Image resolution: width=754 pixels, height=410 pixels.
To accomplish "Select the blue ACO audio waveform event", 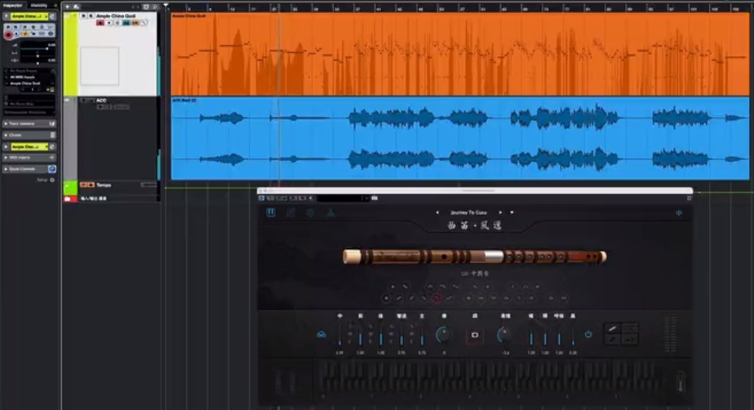I will [459, 138].
